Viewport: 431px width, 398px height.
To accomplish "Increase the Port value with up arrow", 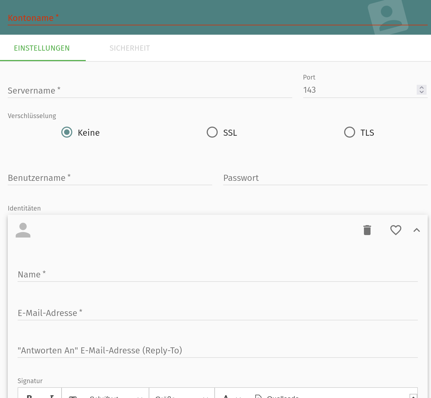I will point(422,88).
